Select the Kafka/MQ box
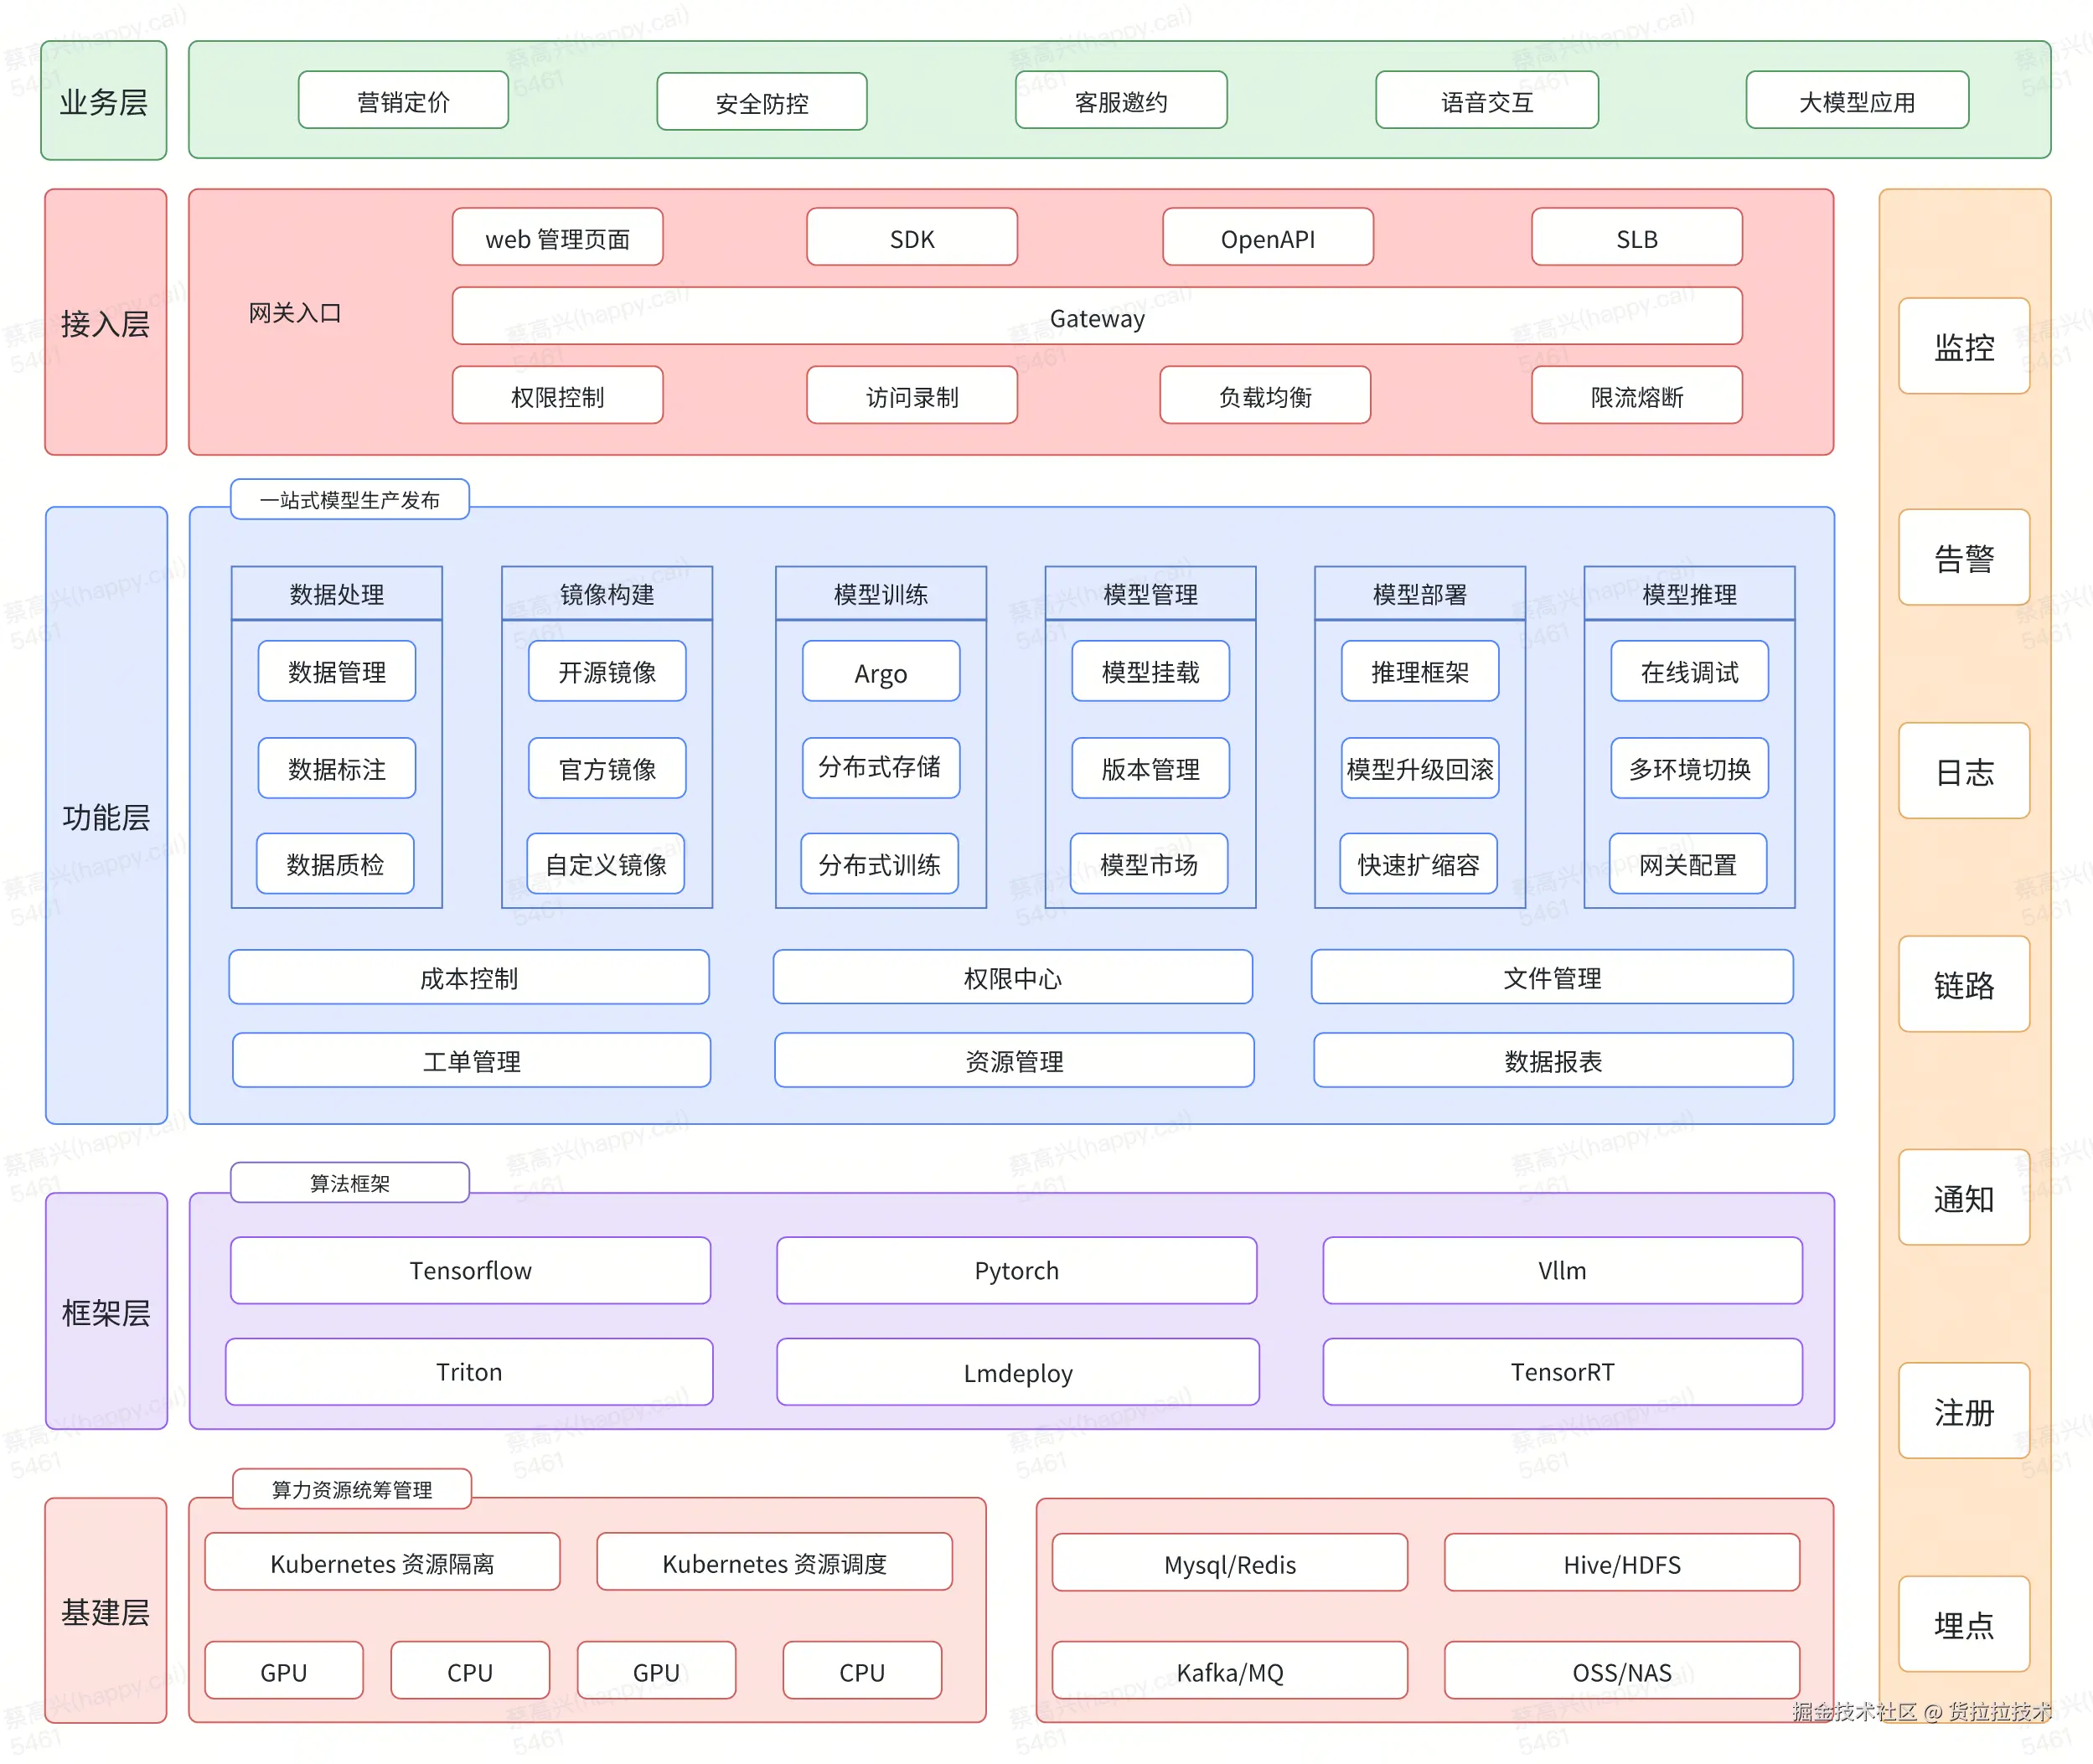This screenshot has width=2093, height=1764. pyautogui.click(x=1228, y=1671)
